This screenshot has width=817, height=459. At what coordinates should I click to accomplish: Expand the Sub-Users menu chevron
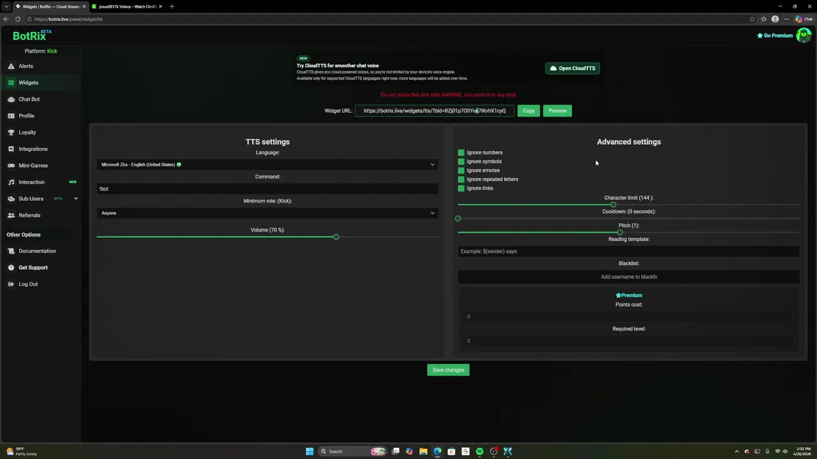tap(75, 199)
